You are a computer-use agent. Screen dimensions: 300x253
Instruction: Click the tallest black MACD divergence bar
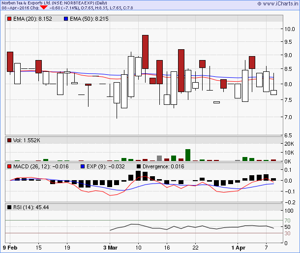coord(138,176)
